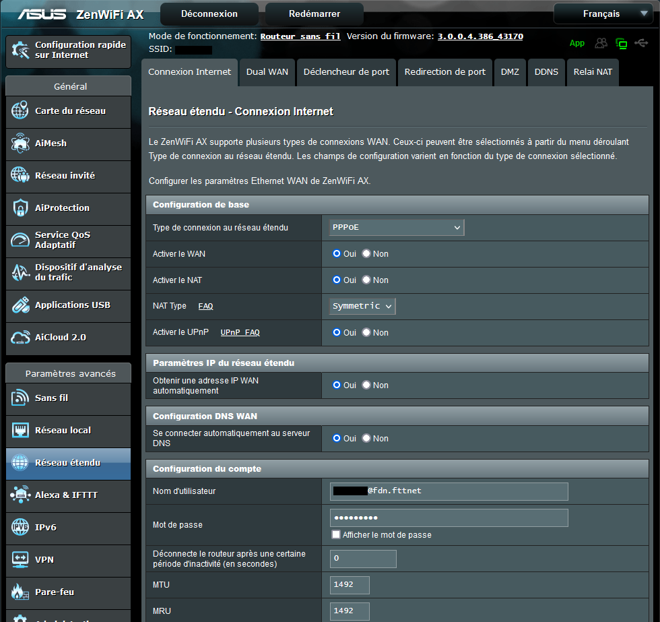Click the Redémarrer button
The width and height of the screenshot is (660, 622).
(x=314, y=14)
